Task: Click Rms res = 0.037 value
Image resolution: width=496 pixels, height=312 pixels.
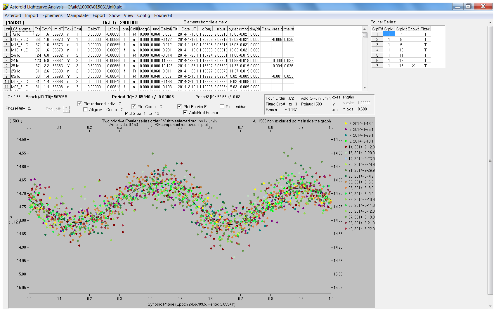Action: tap(281, 110)
